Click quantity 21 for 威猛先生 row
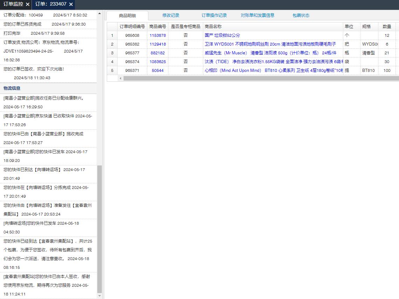 pyautogui.click(x=387, y=53)
